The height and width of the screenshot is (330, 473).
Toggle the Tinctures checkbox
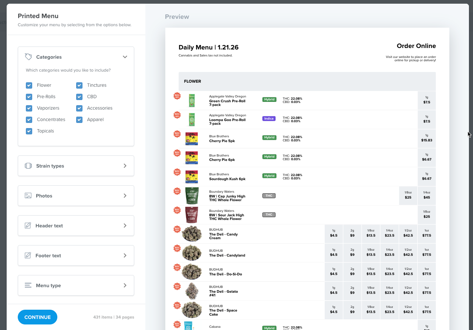click(79, 85)
